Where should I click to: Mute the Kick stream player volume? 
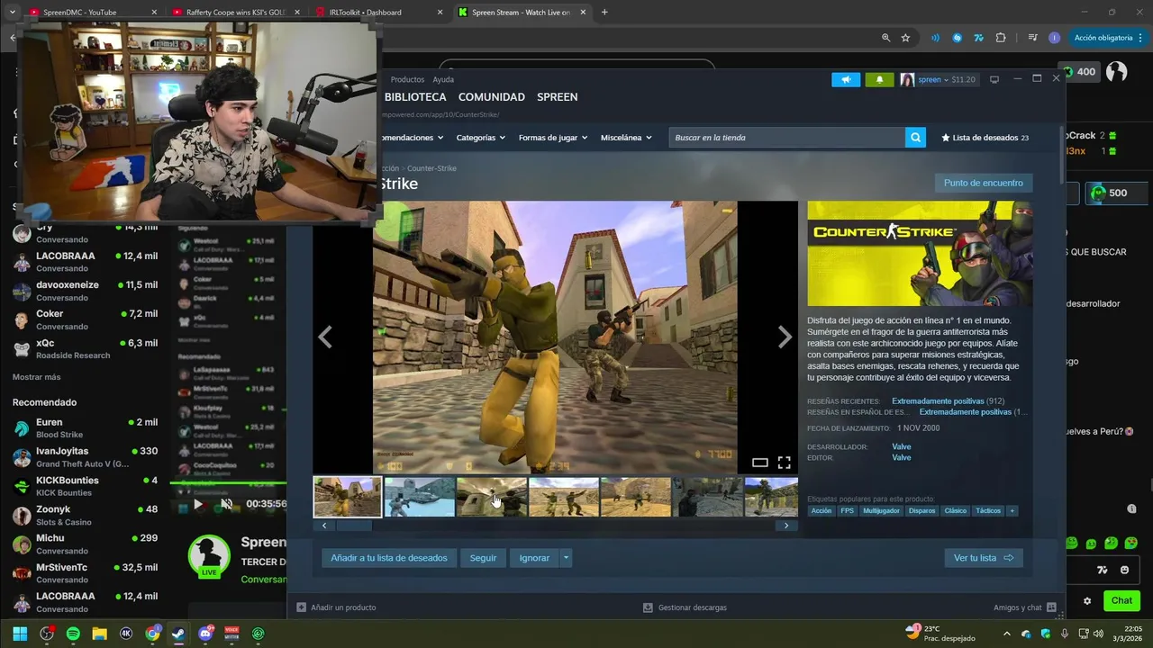227,504
